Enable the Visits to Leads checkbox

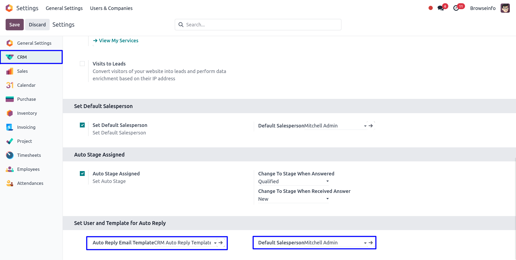82,64
